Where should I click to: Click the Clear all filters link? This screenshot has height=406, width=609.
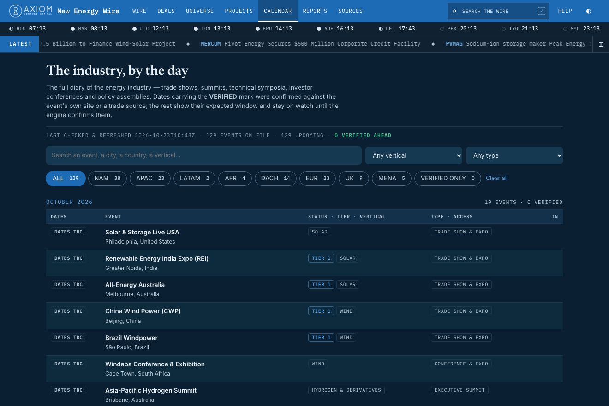[497, 178]
